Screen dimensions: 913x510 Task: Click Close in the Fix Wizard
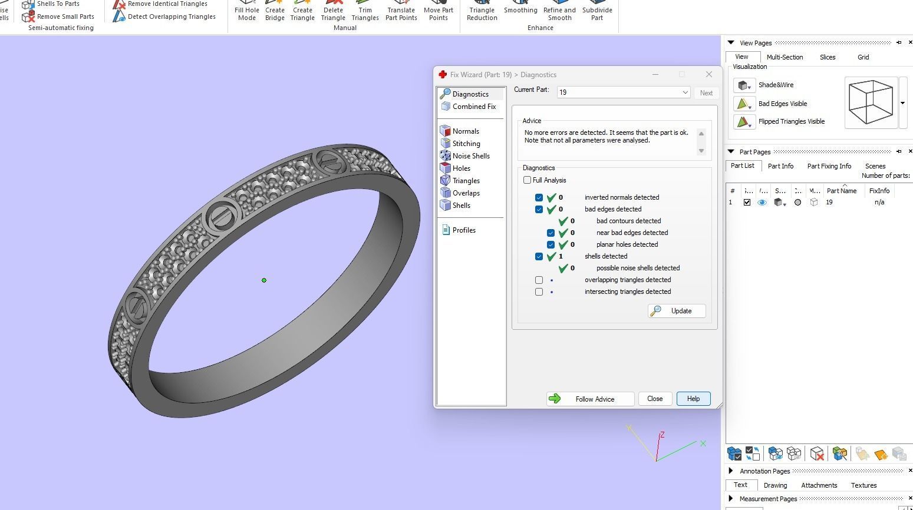click(655, 399)
